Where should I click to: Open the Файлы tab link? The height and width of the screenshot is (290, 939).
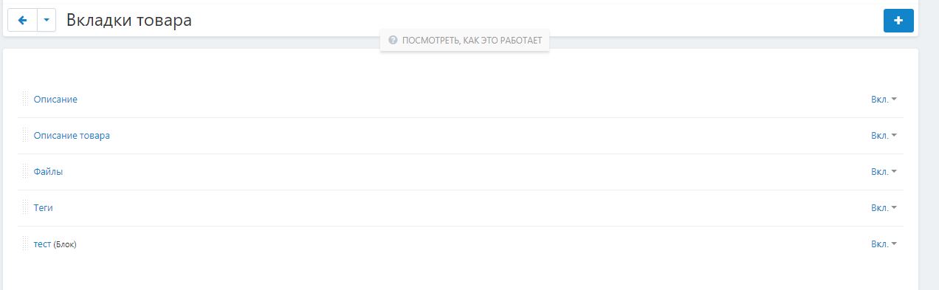click(48, 171)
